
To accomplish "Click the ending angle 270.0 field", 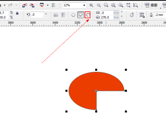I will pyautogui.click(x=107, y=17).
